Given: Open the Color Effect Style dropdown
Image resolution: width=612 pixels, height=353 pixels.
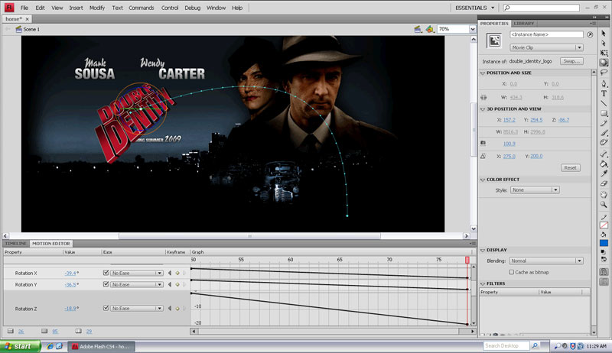Looking at the screenshot, I should (x=535, y=189).
